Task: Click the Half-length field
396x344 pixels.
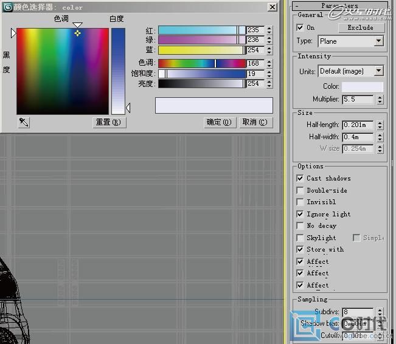Action: pyautogui.click(x=358, y=125)
